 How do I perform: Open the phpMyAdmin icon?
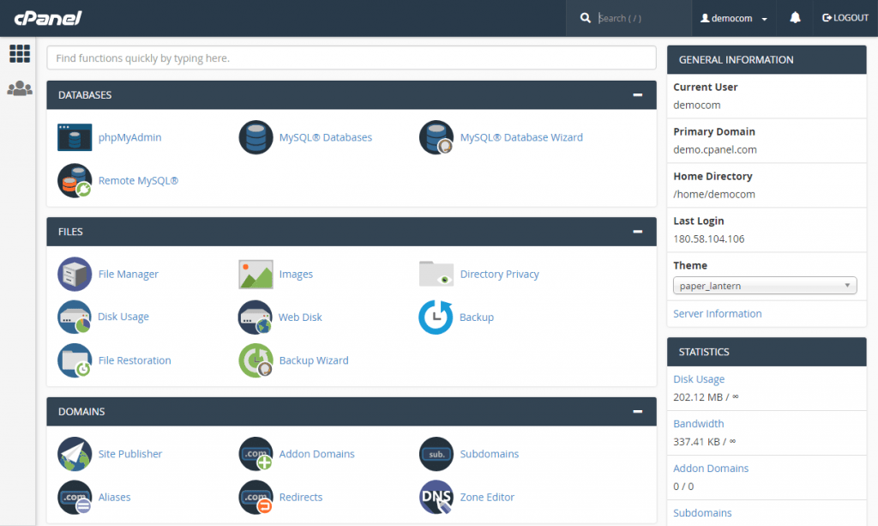click(75, 137)
